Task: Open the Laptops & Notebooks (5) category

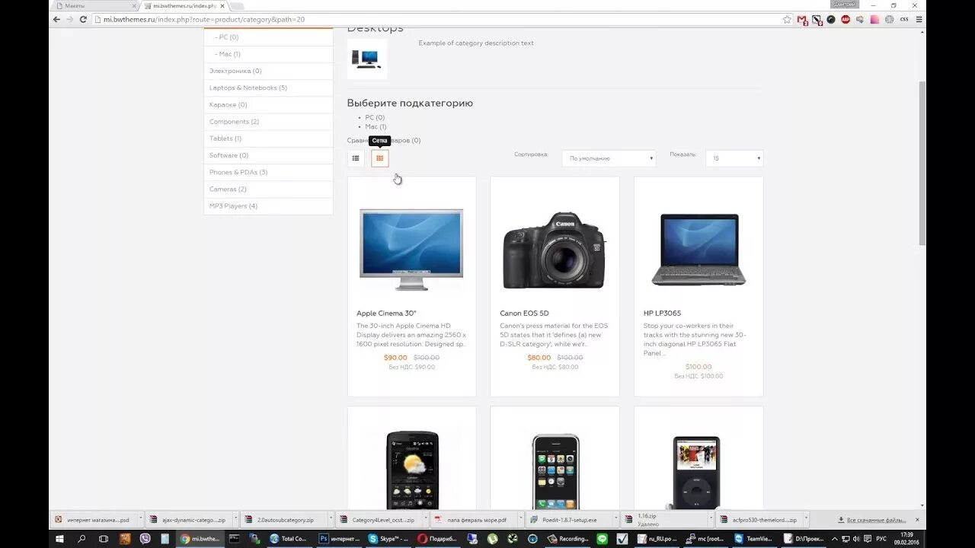Action: [x=268, y=88]
